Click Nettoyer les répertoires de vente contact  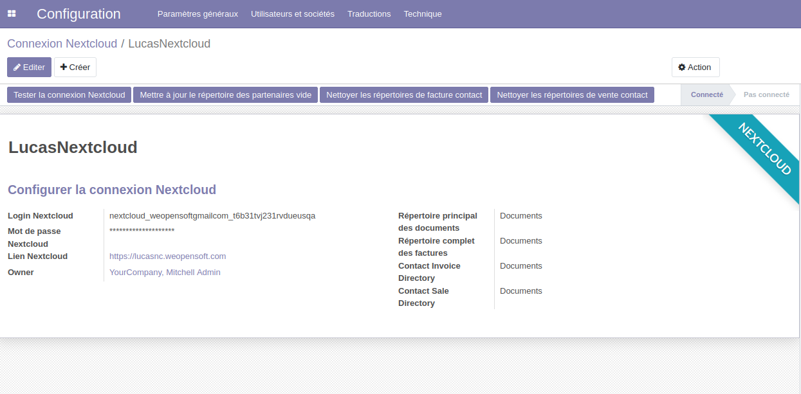tap(573, 94)
